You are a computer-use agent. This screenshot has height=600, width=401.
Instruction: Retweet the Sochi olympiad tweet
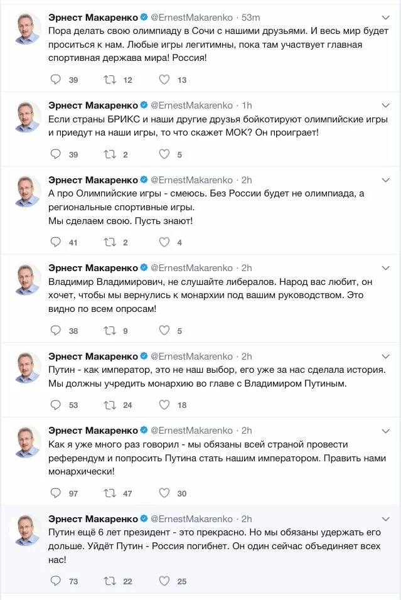tap(110, 80)
